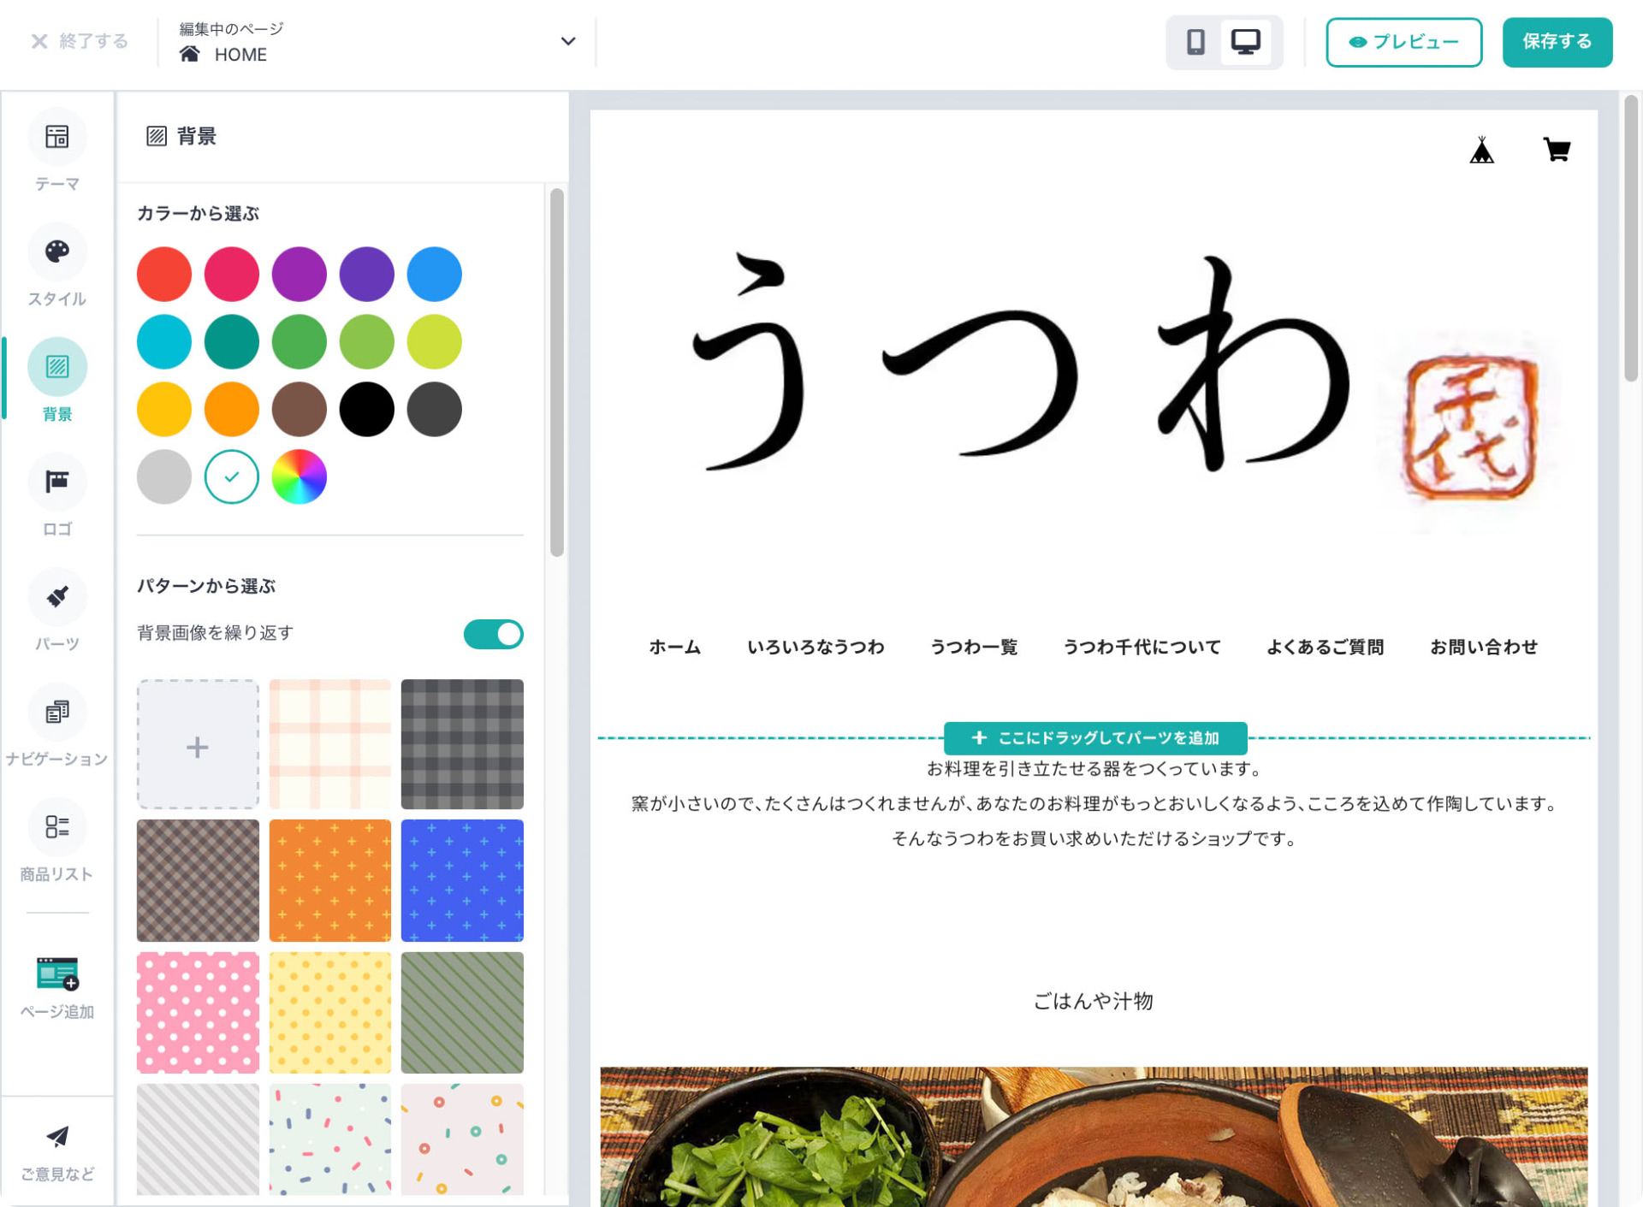Image resolution: width=1643 pixels, height=1207 pixels.
Task: Select the pink color swatch
Action: point(232,275)
